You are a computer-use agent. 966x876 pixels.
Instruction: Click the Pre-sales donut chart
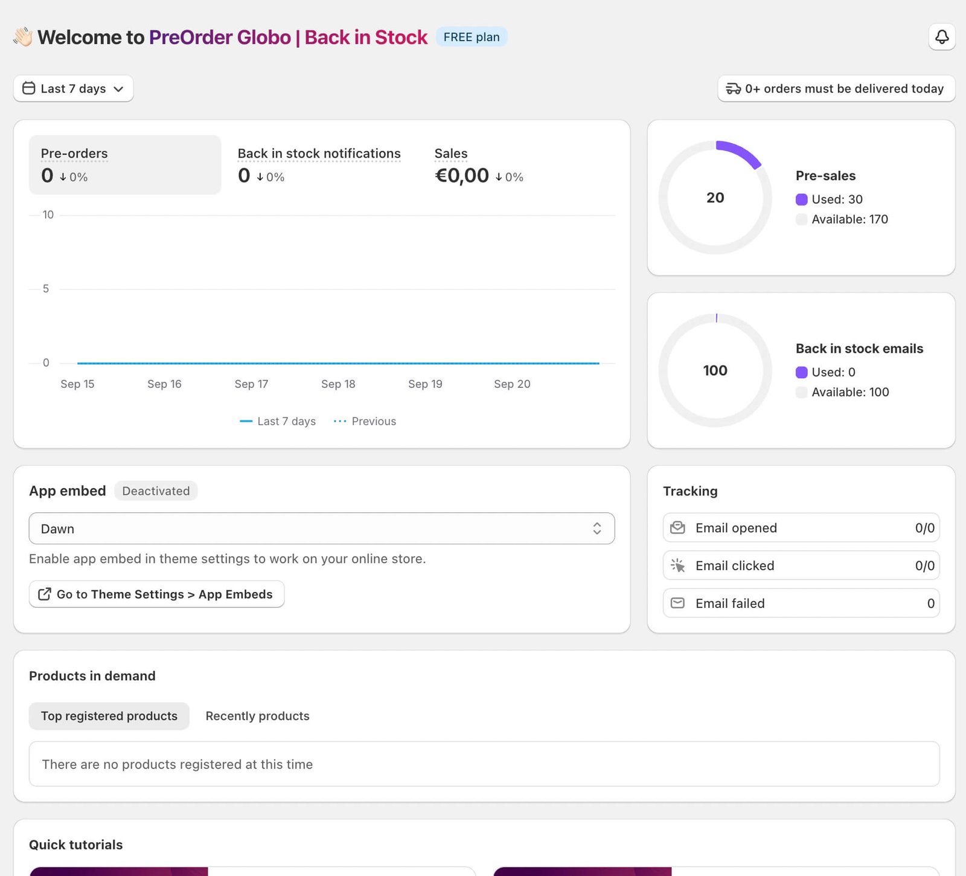click(x=715, y=198)
